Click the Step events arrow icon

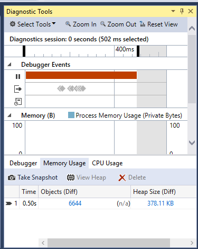coord(18,89)
